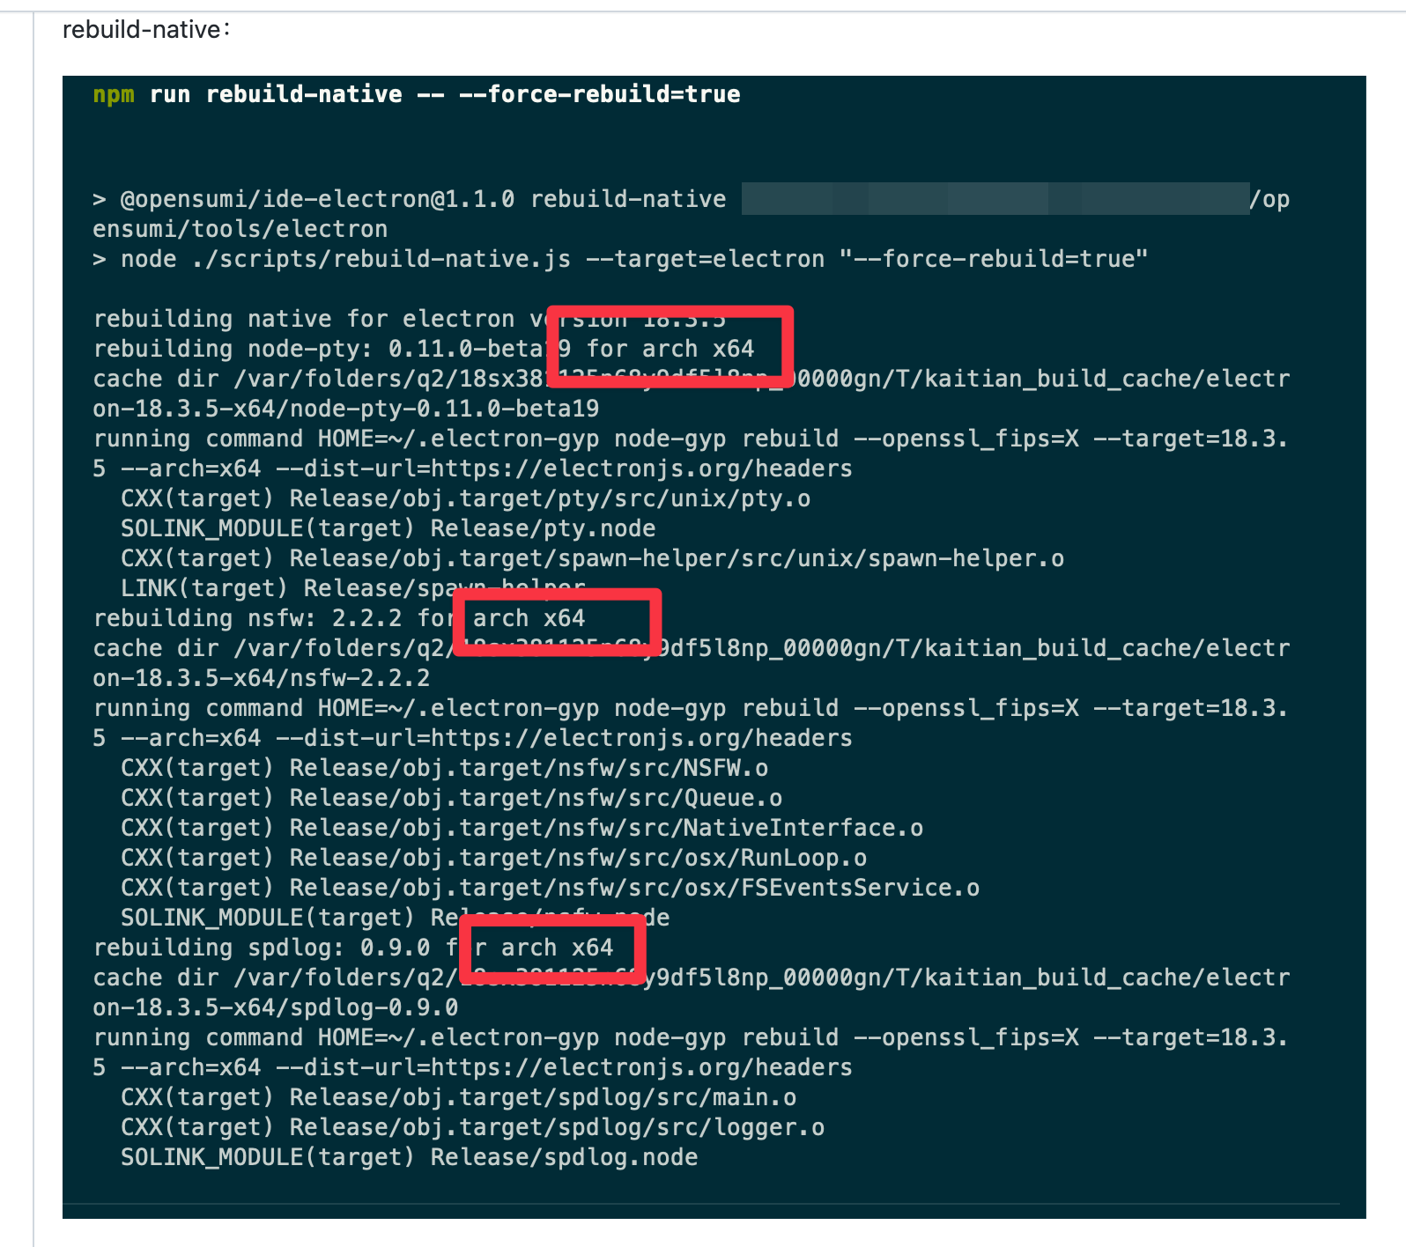
Task: Click the "nsfw/src/NSFW.o" CXX line
Action: [x=445, y=768]
